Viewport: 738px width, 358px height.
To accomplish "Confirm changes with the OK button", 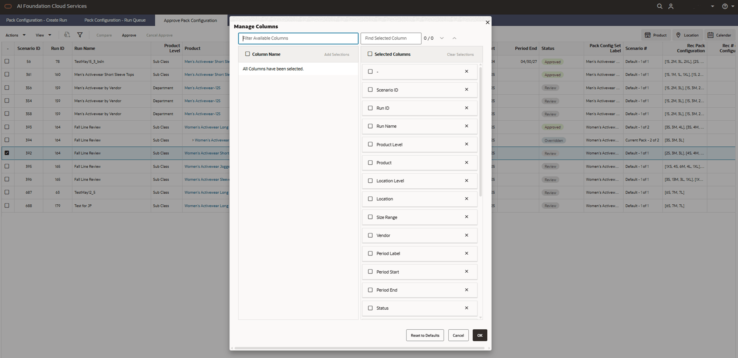I will pyautogui.click(x=480, y=335).
